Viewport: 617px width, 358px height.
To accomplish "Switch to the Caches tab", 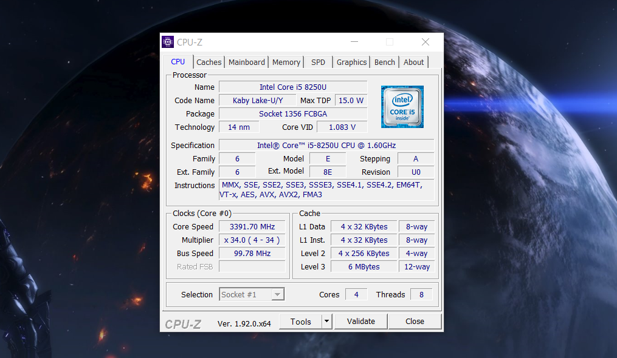I will [209, 62].
